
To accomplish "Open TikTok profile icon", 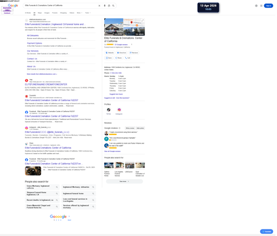I will point(109,110).
